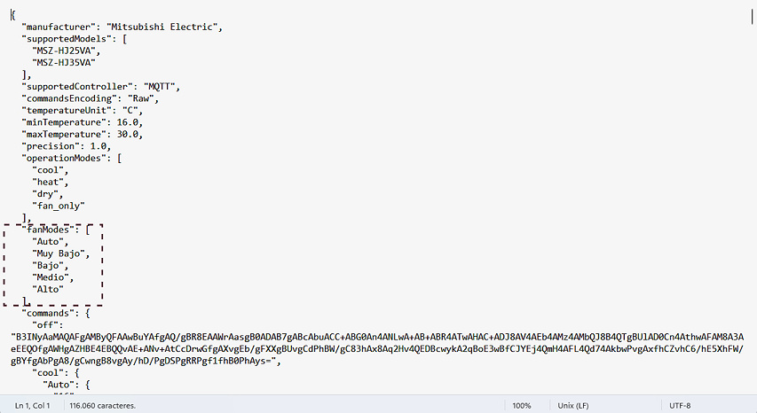The height and width of the screenshot is (413, 757).
Task: Open the UTF-8 encoding selector
Action: click(x=680, y=406)
